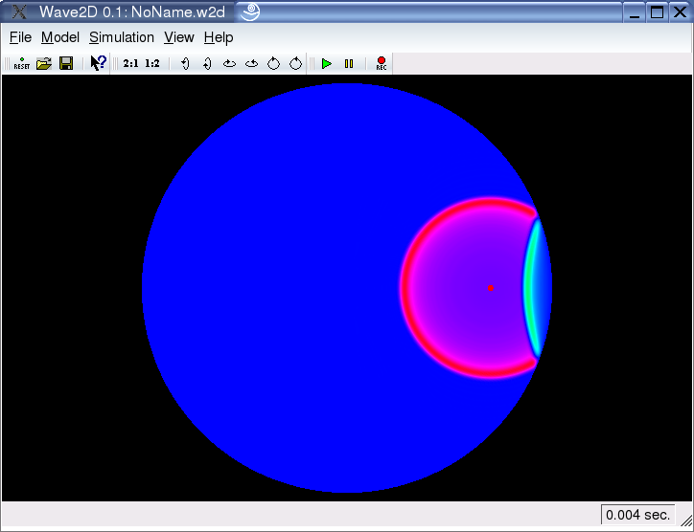Screen dimensions: 694x532
Task: Click the red source point in the wave
Action: 491,287
